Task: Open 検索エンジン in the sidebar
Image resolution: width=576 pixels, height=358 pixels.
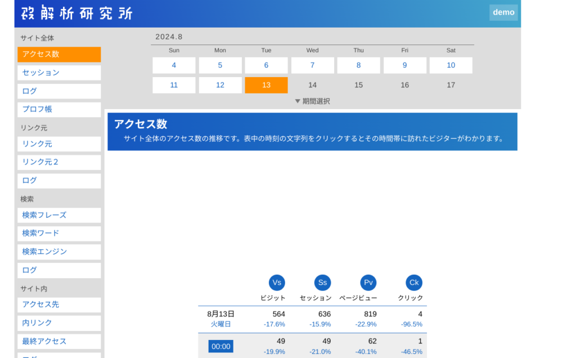Action: 59,252
